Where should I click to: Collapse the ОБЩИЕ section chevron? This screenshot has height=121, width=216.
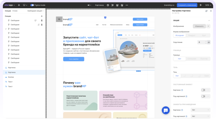click(x=209, y=20)
